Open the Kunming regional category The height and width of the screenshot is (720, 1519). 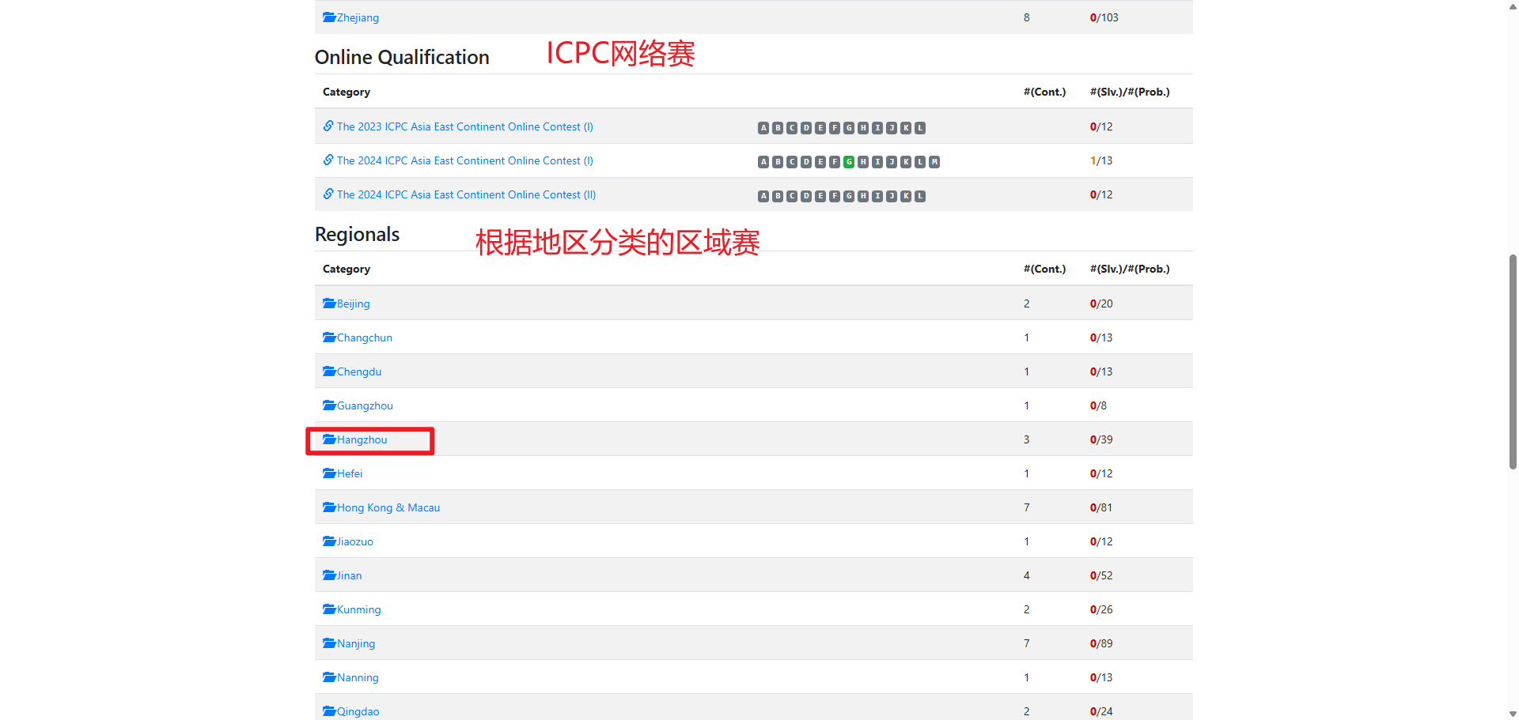click(358, 609)
